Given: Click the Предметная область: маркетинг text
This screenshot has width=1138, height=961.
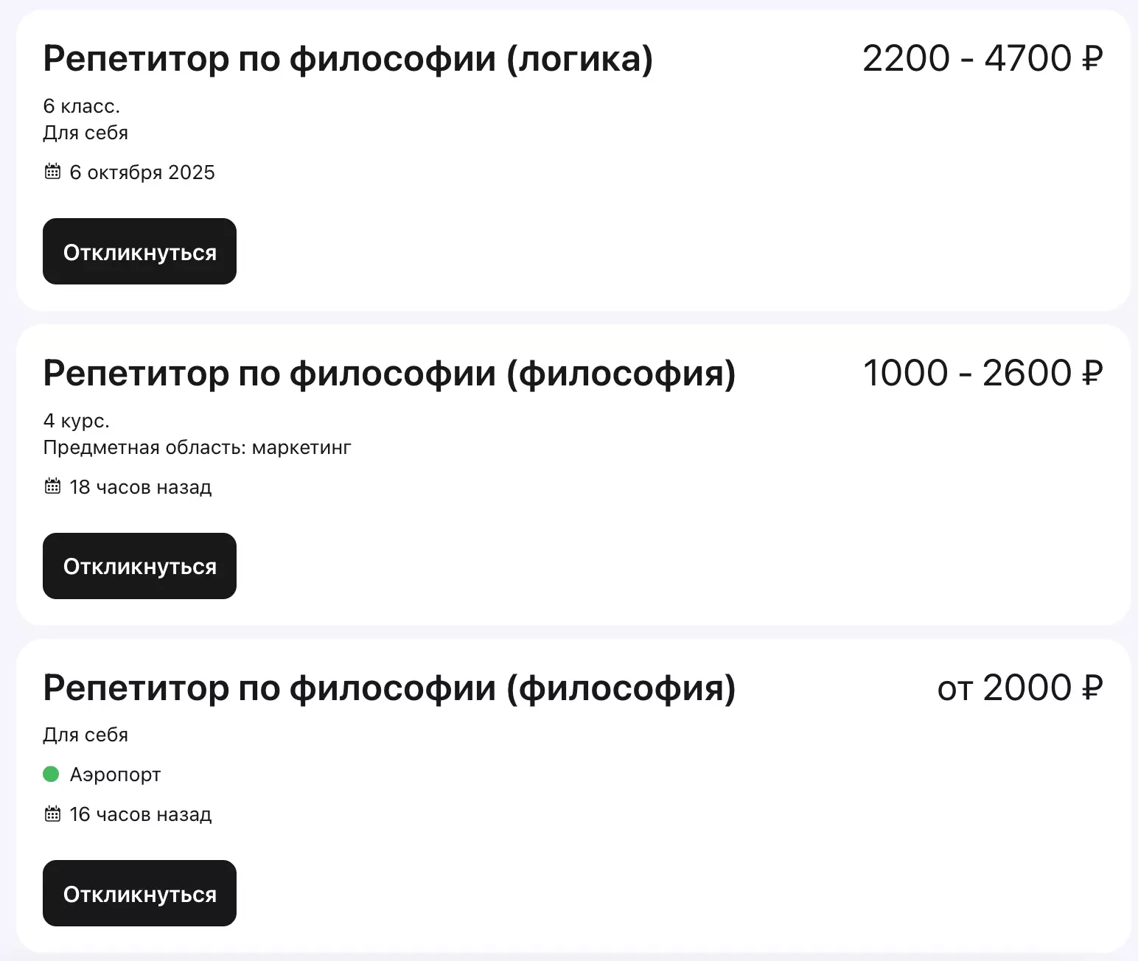Looking at the screenshot, I should [x=197, y=447].
